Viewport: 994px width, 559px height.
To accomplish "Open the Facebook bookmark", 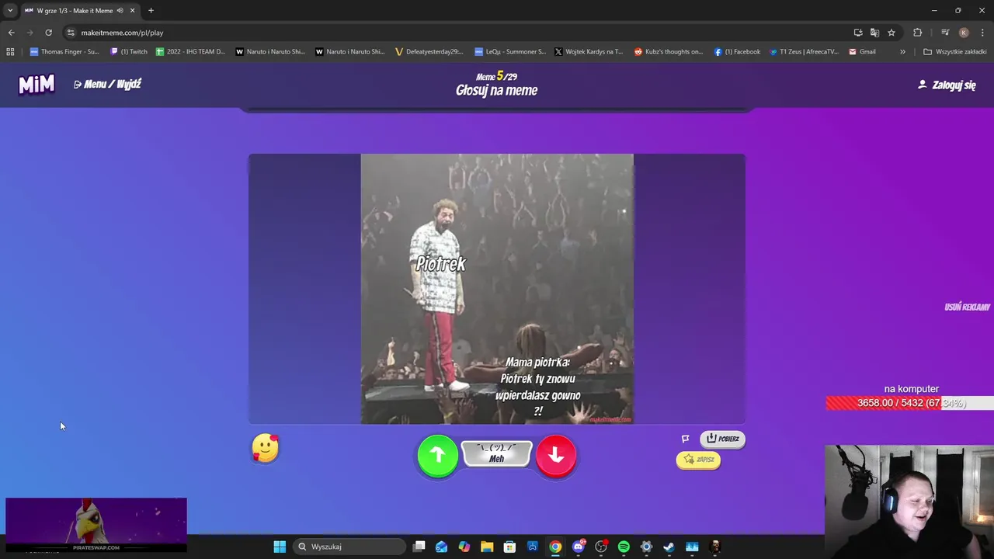I will (737, 52).
